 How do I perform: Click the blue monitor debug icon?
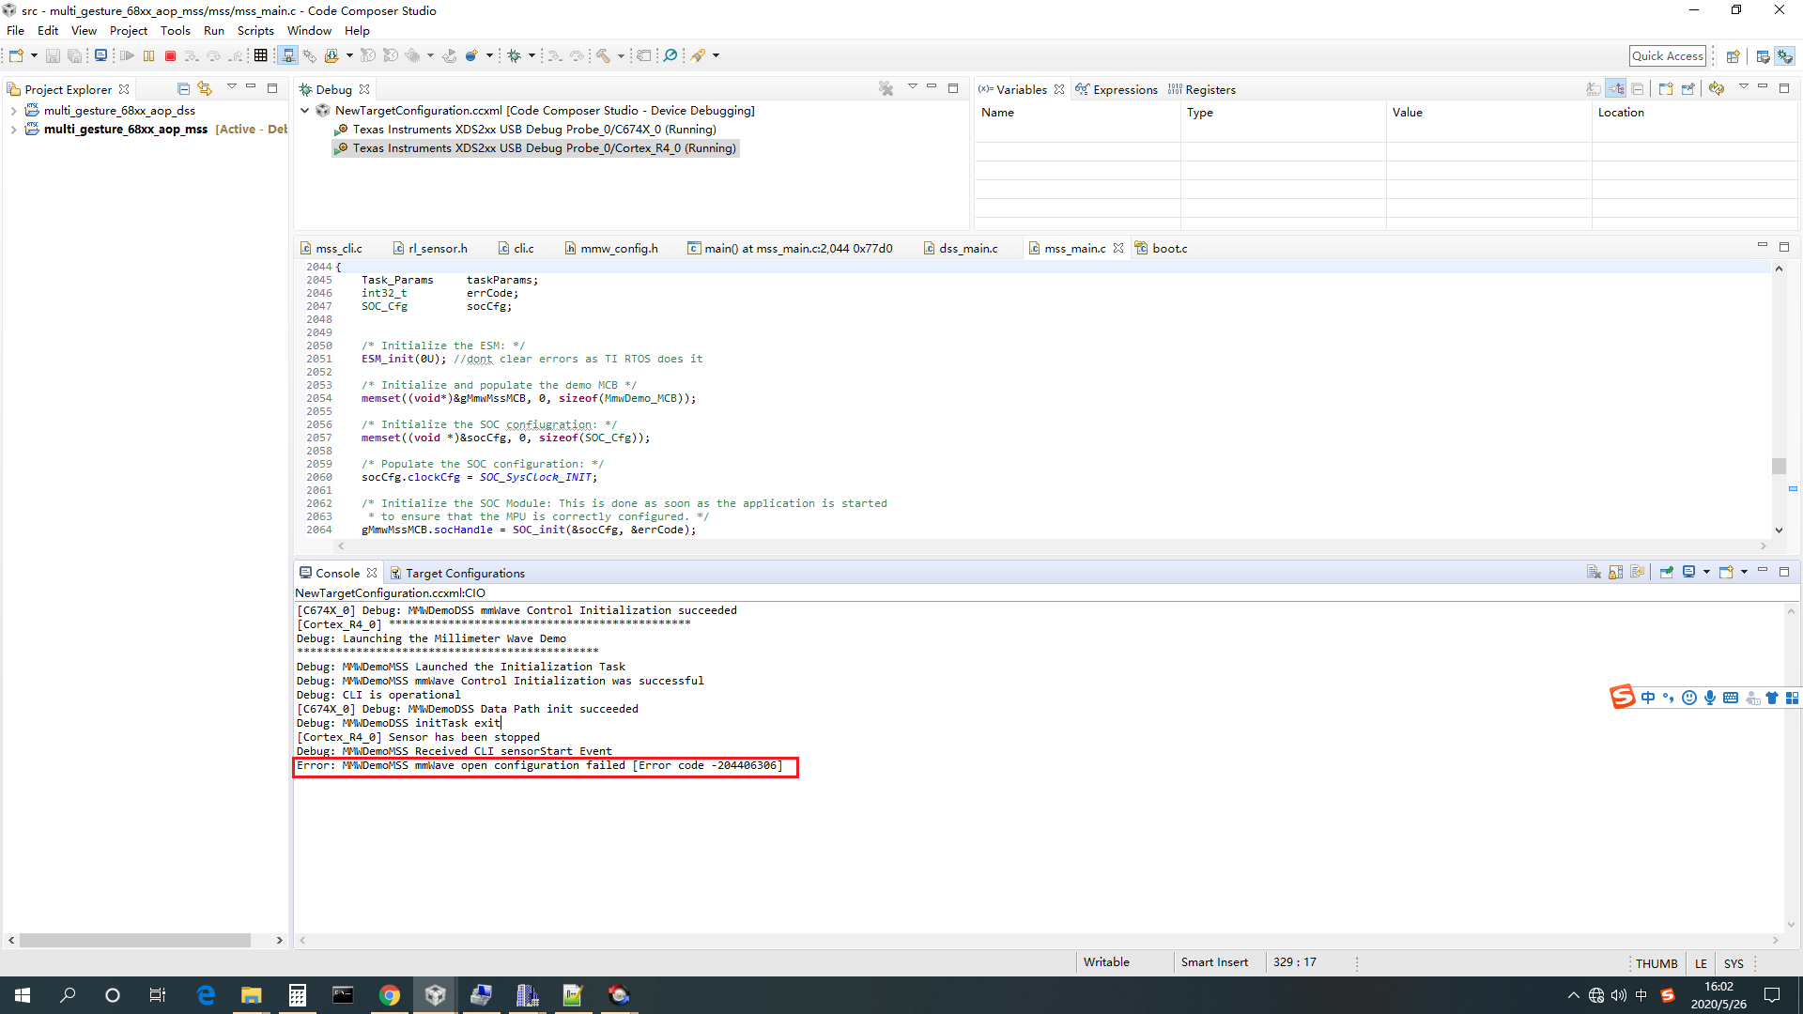[100, 55]
